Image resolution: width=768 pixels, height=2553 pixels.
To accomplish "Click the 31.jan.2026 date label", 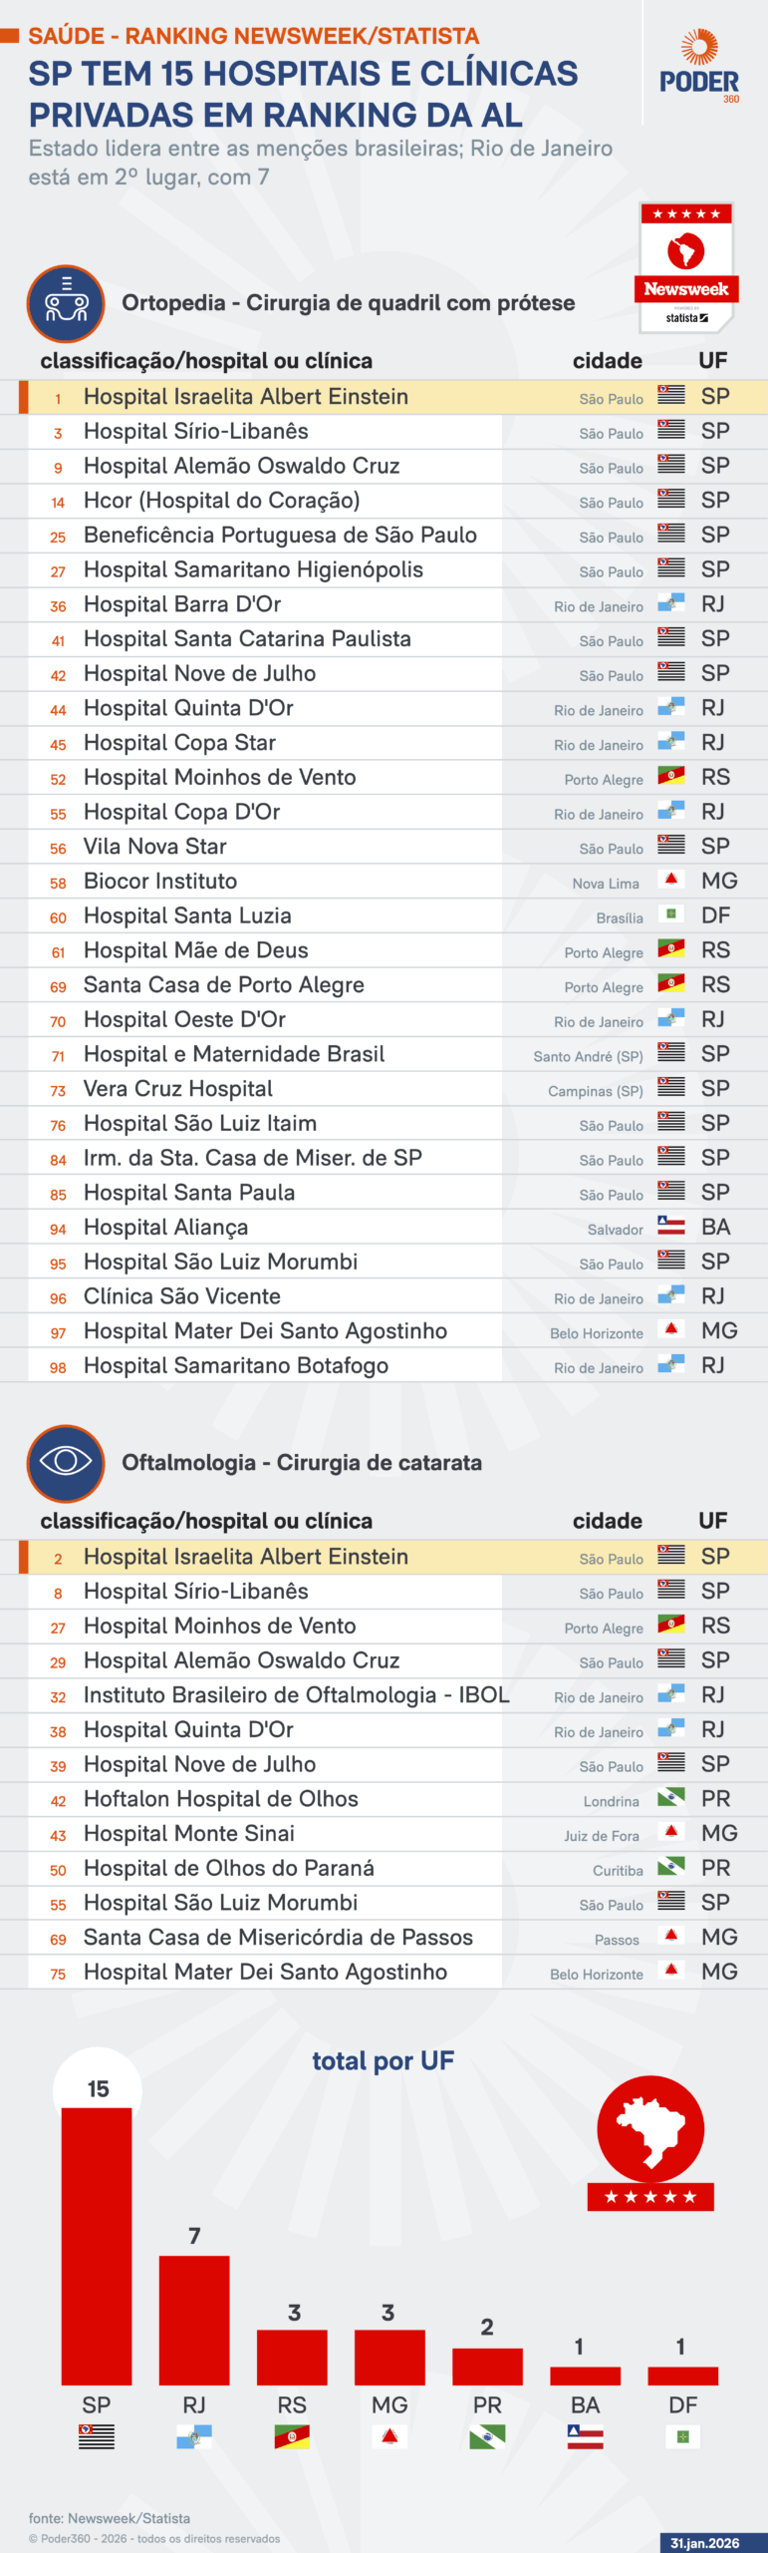I will pos(704,2543).
